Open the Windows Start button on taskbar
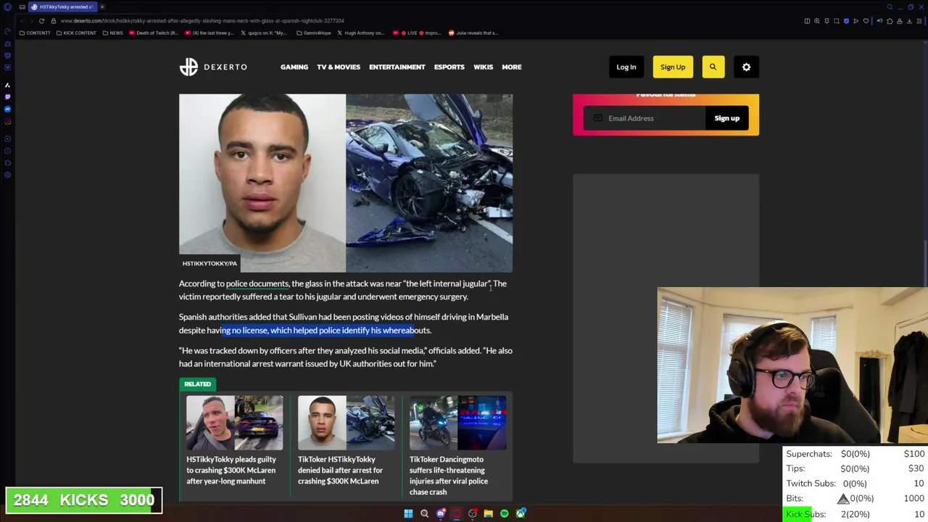This screenshot has width=928, height=522. (408, 514)
